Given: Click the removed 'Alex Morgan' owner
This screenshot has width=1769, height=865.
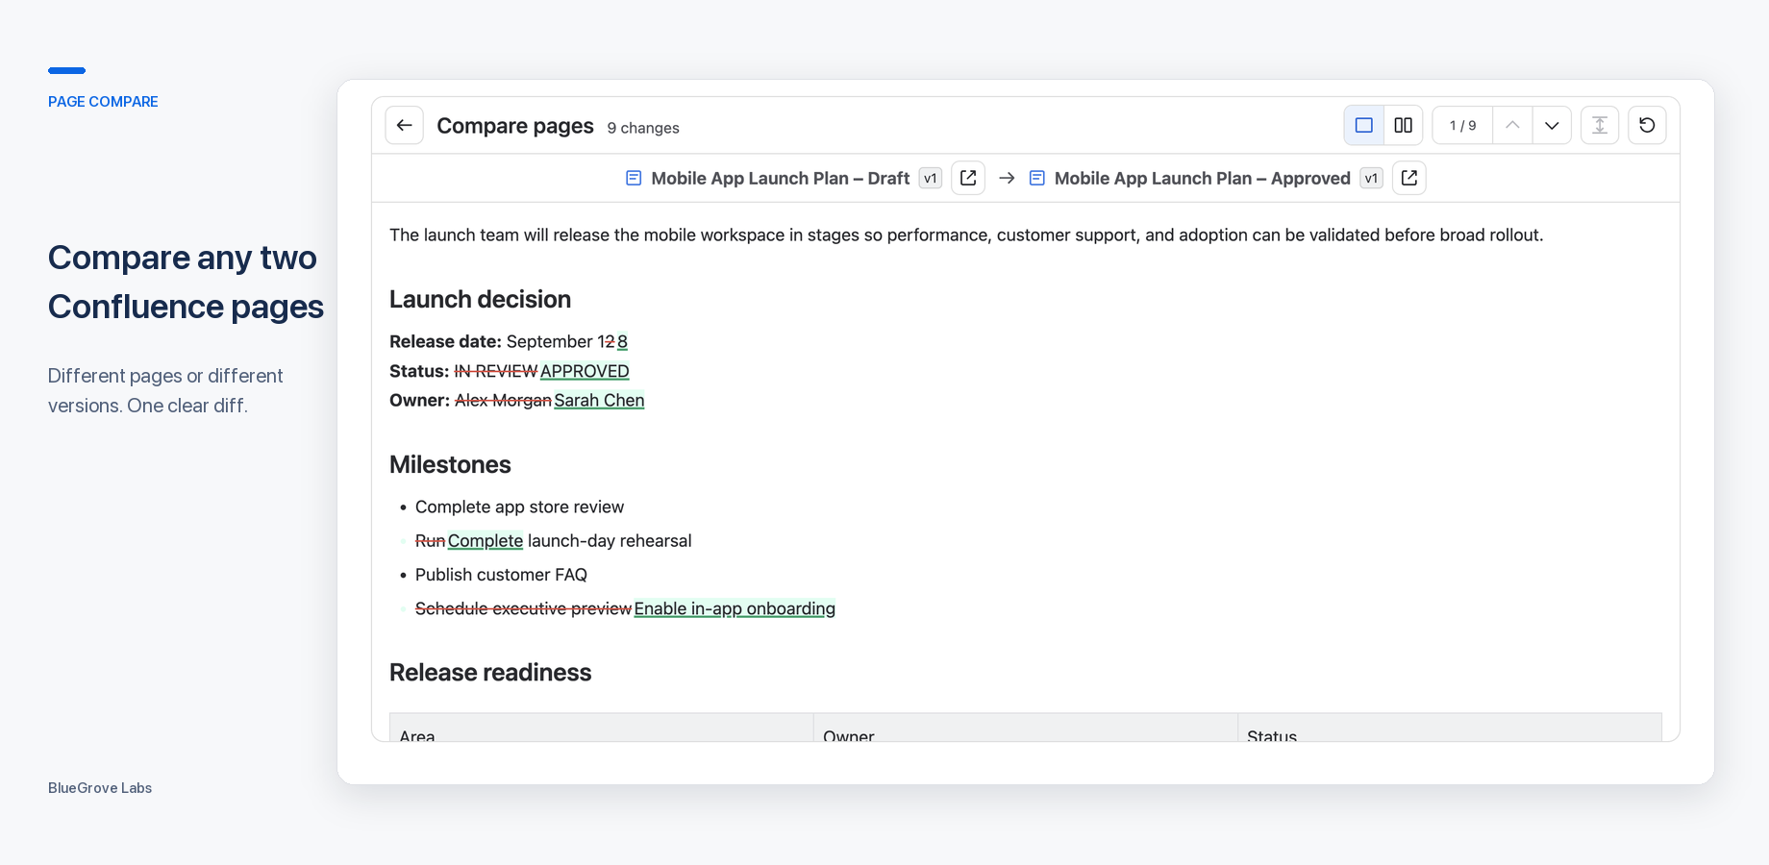Looking at the screenshot, I should [x=503, y=400].
